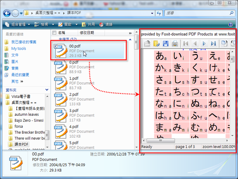
Task: Open the 最近的變更 link
Action: (20, 75)
